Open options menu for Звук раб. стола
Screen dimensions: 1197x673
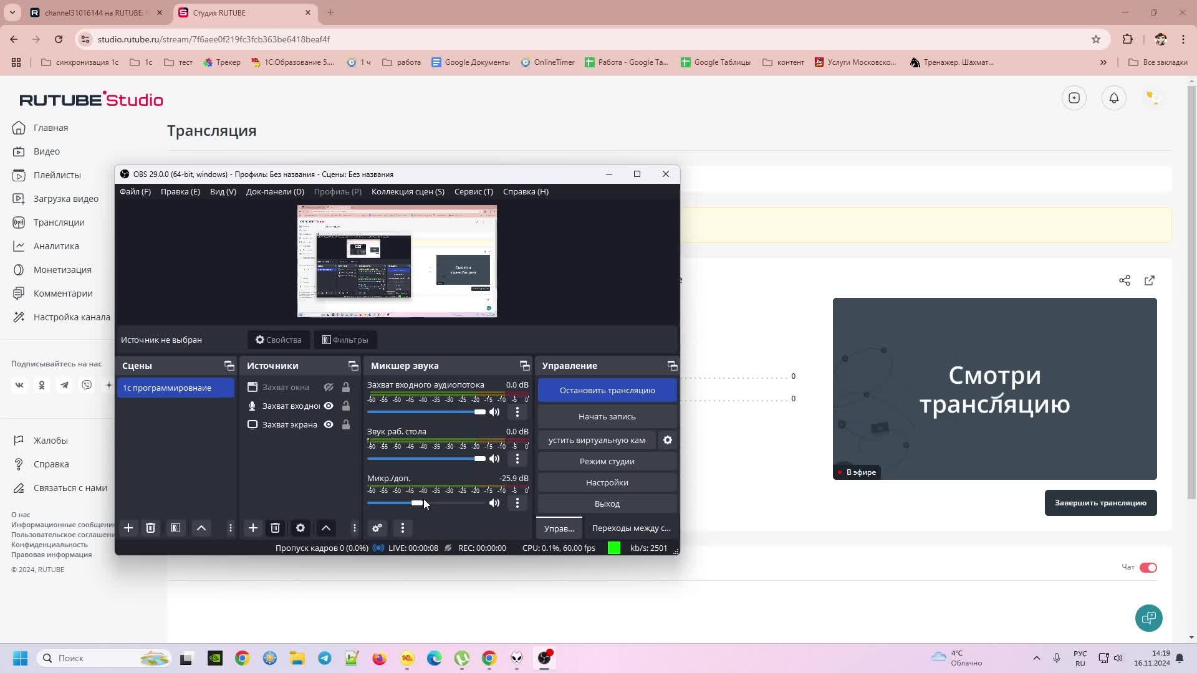(x=517, y=459)
